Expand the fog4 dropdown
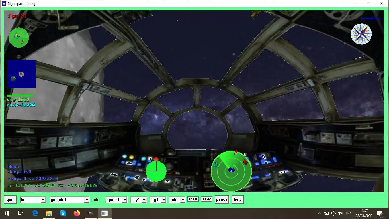The width and height of the screenshot is (389, 219). click(158, 200)
